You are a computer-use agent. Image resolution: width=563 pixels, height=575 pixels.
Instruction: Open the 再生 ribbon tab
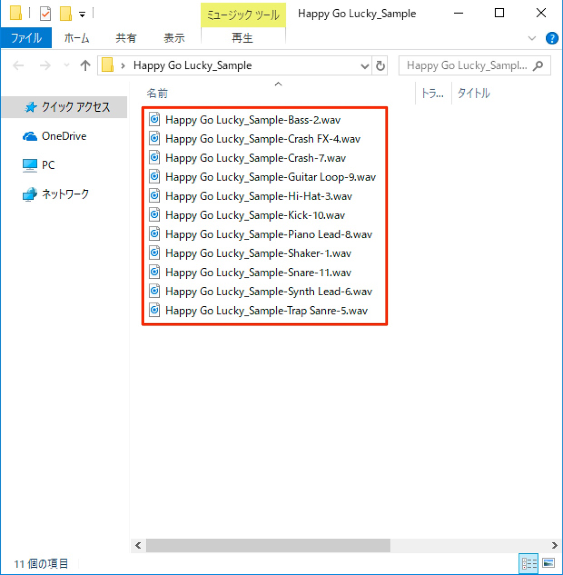[242, 38]
